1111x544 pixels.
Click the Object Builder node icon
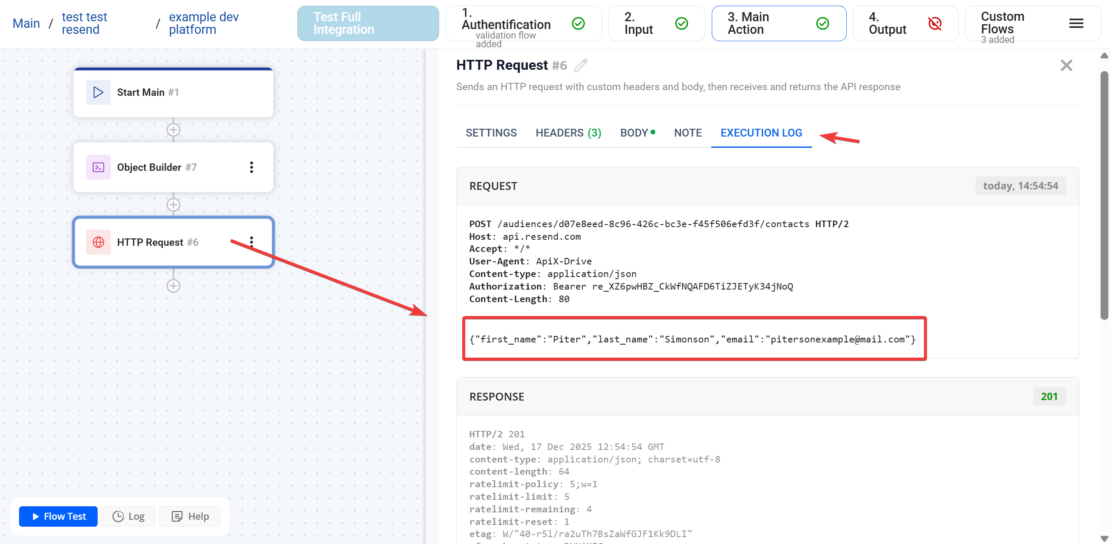point(98,167)
